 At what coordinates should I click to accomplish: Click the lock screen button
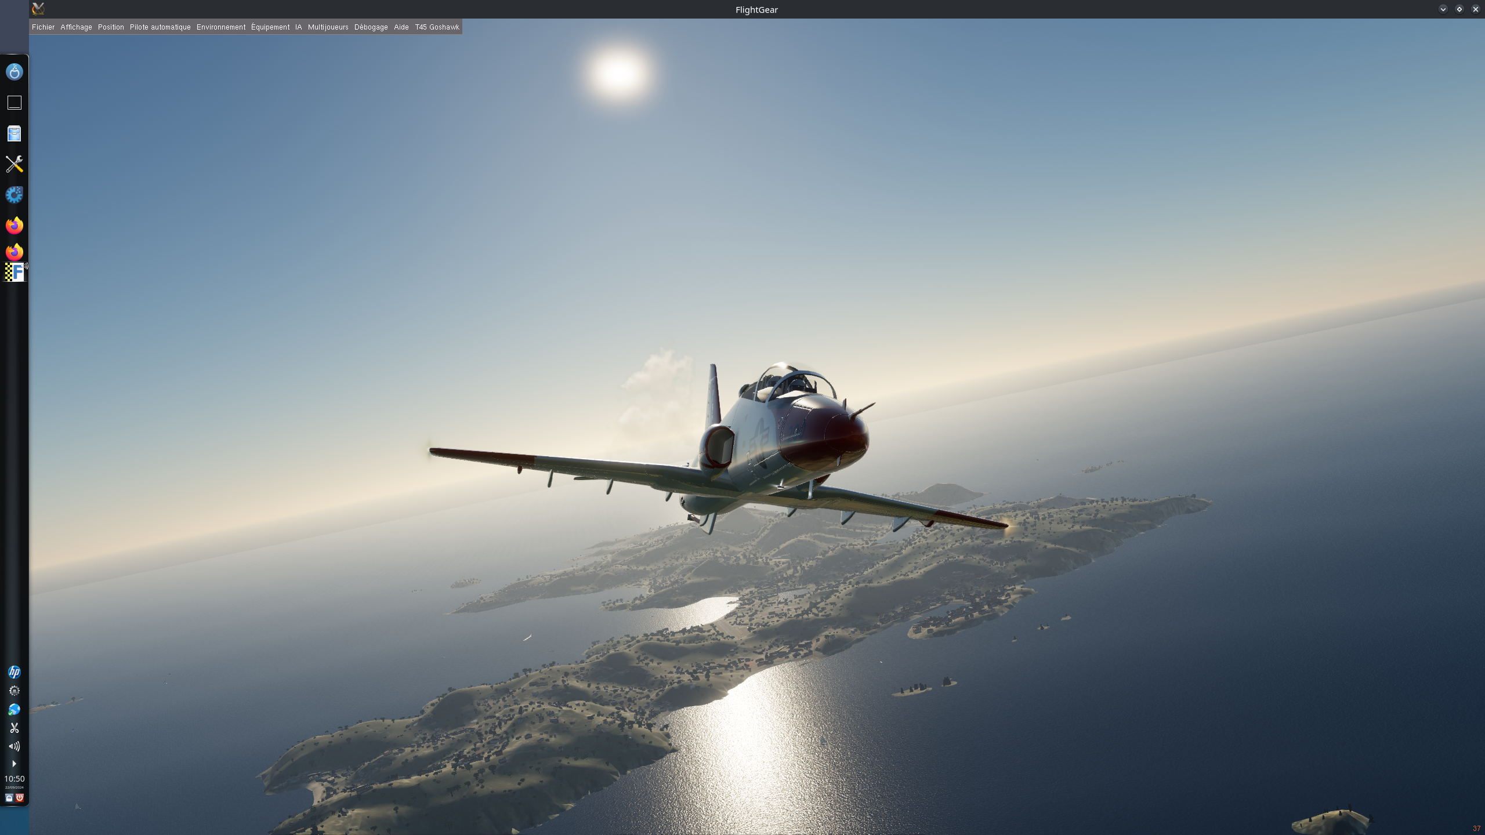click(9, 798)
